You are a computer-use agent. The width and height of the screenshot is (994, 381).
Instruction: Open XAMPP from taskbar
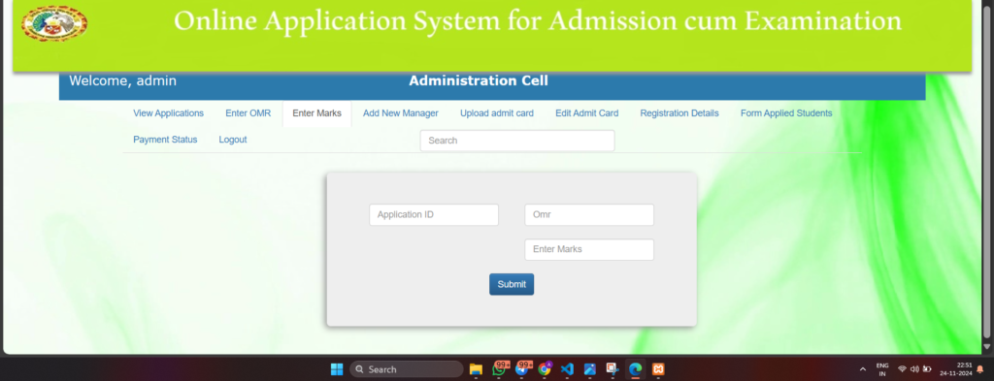coord(658,369)
